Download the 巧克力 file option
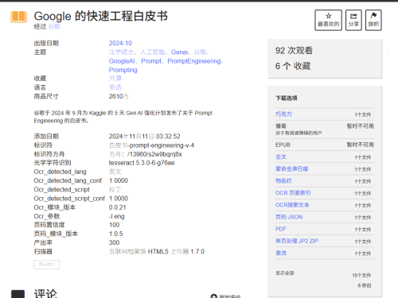Image resolution: width=398 pixels, height=298 pixels. pos(283,114)
